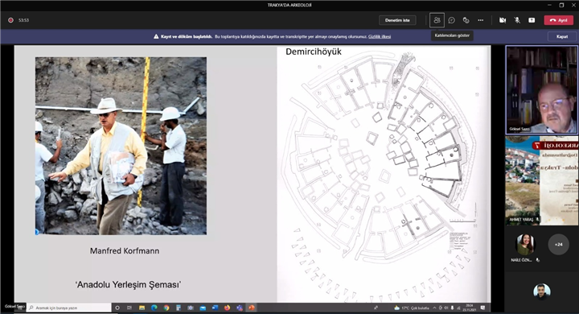Open Word from the shared taskbar
This screenshot has width=579, height=314.
coord(215,308)
